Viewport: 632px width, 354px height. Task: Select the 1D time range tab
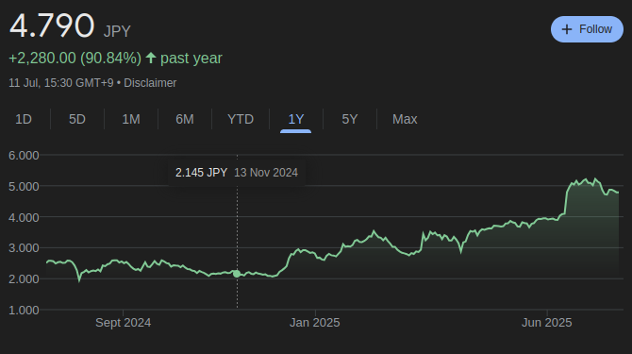point(24,119)
